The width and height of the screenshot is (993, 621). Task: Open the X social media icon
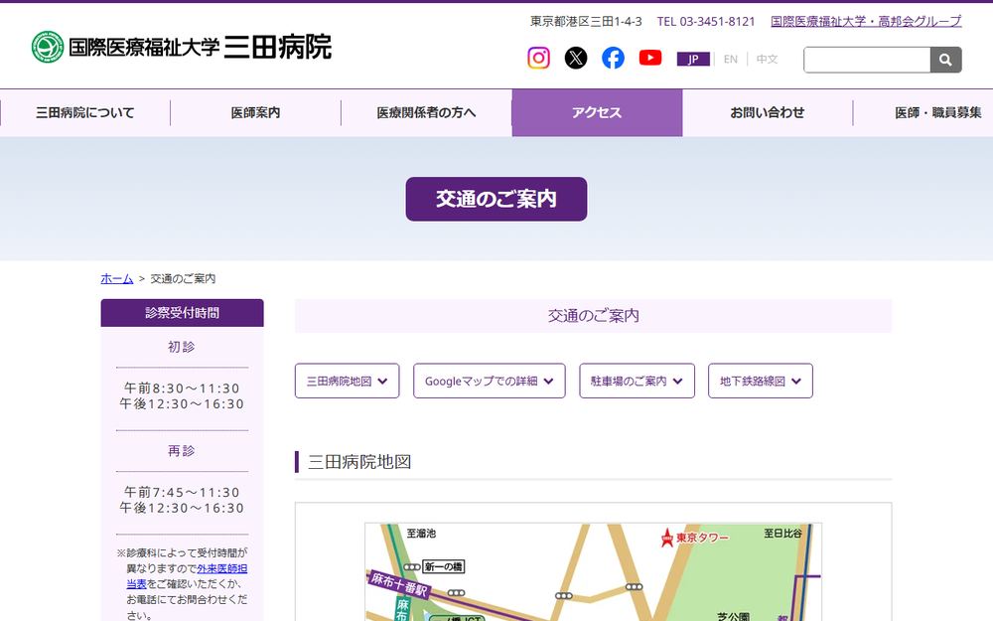pos(576,58)
